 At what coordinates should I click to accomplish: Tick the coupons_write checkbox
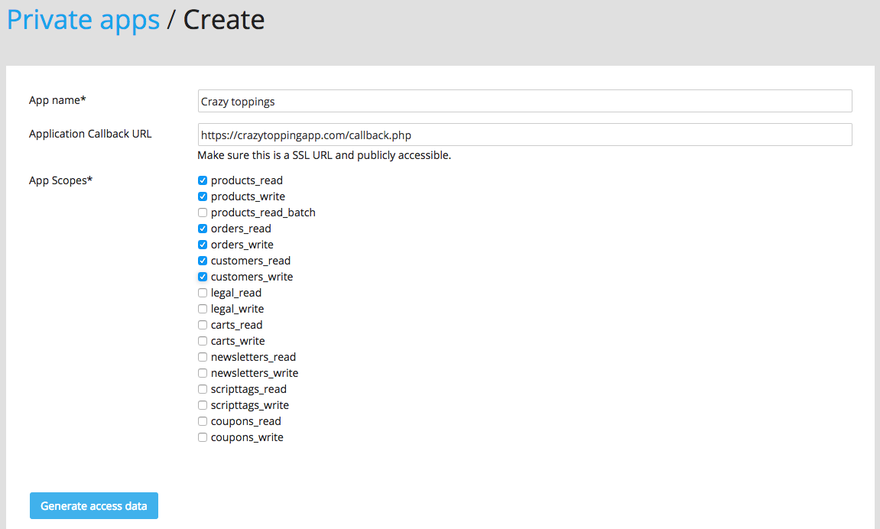coord(203,437)
